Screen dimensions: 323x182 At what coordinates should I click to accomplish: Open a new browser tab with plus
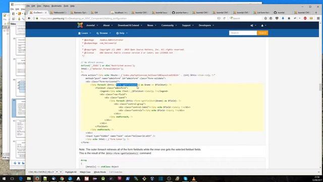(316, 13)
